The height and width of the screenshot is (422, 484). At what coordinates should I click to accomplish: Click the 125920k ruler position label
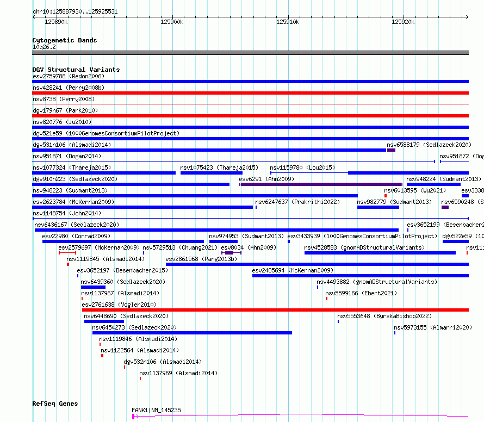click(x=403, y=22)
